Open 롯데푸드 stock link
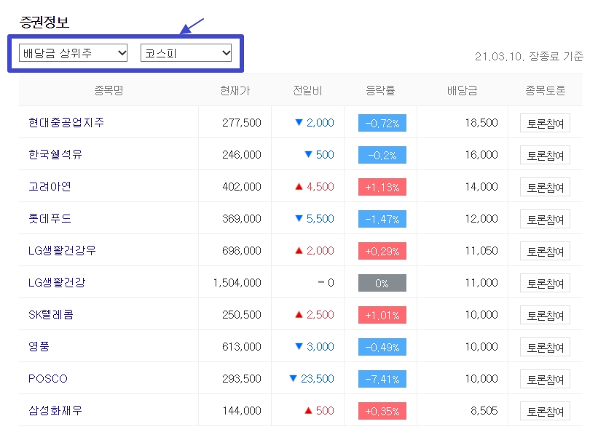The image size is (598, 440). [50, 219]
